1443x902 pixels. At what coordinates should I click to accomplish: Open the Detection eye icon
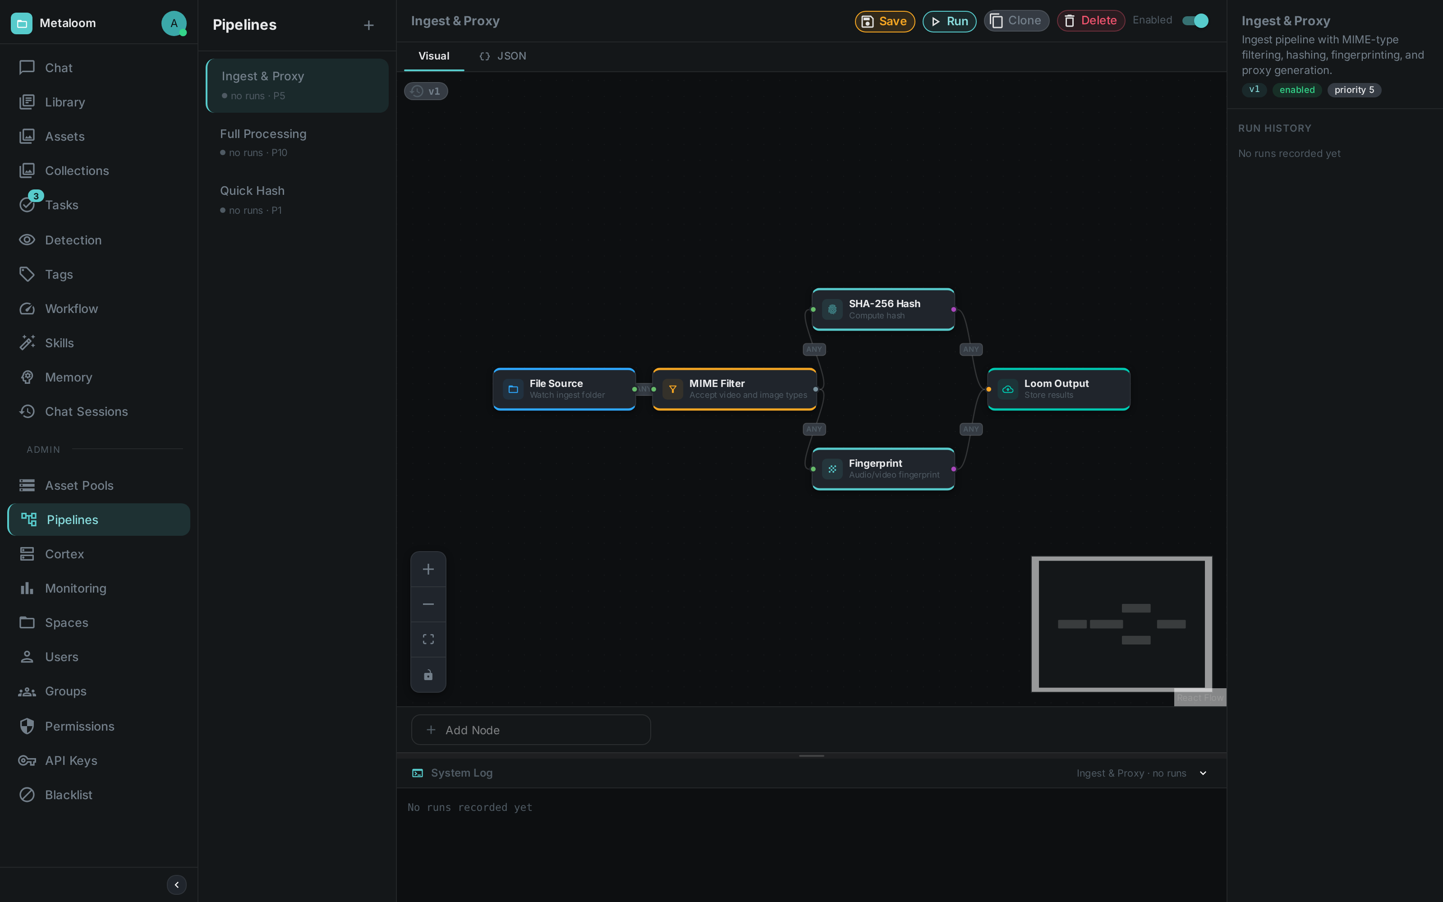coord(27,240)
